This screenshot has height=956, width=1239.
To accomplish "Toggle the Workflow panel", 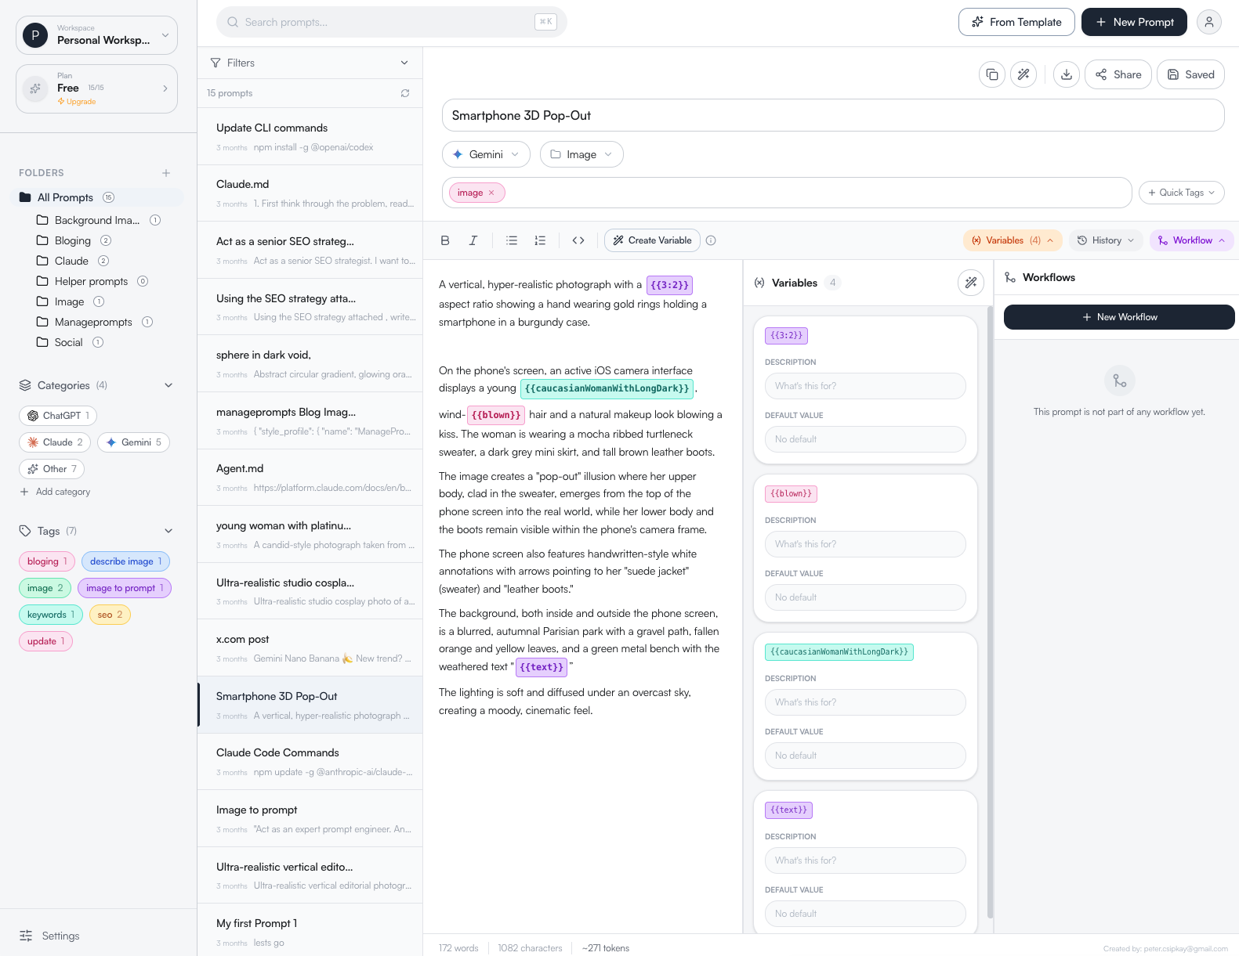I will (x=1191, y=240).
